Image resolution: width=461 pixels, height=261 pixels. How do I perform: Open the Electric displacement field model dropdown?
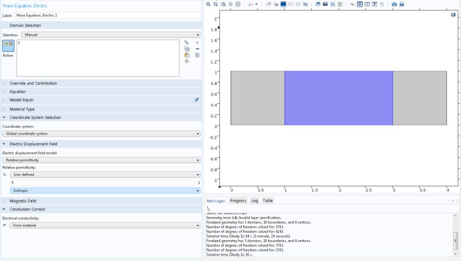click(x=102, y=160)
